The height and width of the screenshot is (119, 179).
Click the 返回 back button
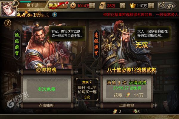[167, 6]
